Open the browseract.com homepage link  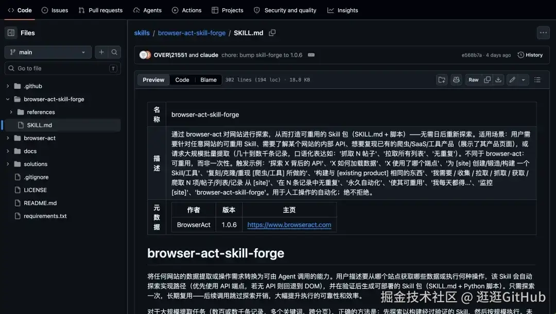(x=289, y=225)
